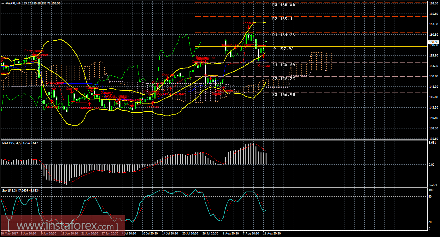Image resolution: width=440 pixels, height=237 pixels.
Task: Select the R2 165.11 resistance label
Action: click(283, 19)
